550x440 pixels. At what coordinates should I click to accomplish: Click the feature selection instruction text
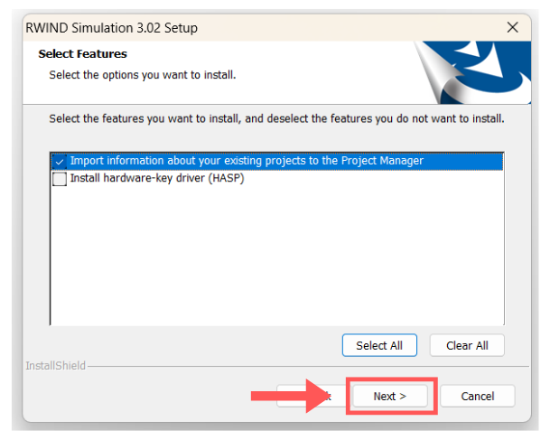[x=276, y=118]
